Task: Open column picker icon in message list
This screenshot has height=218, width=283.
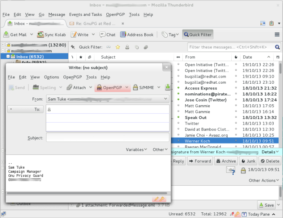Action: tap(278, 57)
